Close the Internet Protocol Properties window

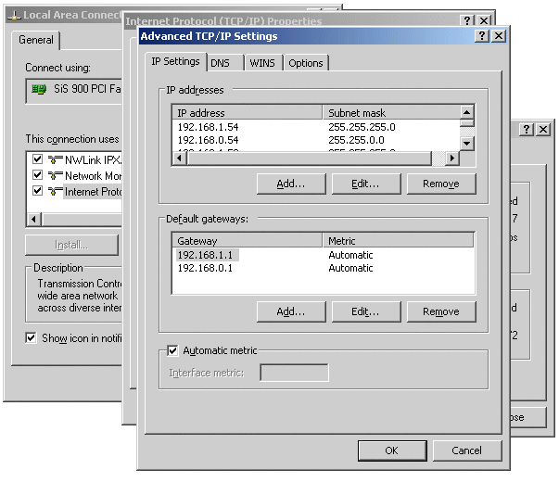point(484,20)
